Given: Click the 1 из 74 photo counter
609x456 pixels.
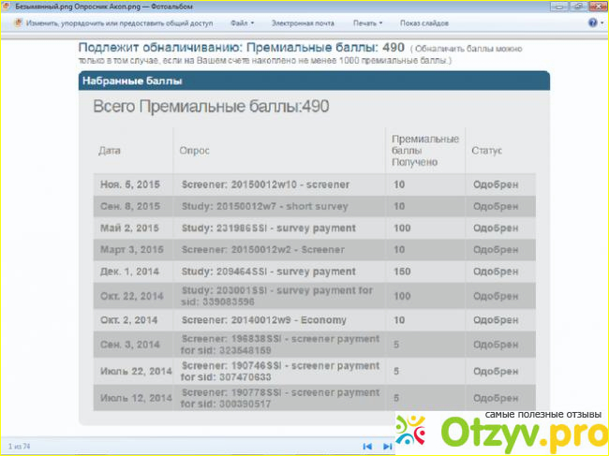Looking at the screenshot, I should pos(21,447).
